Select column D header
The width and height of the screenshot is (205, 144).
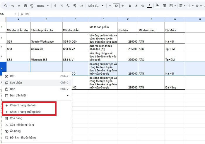103,19
